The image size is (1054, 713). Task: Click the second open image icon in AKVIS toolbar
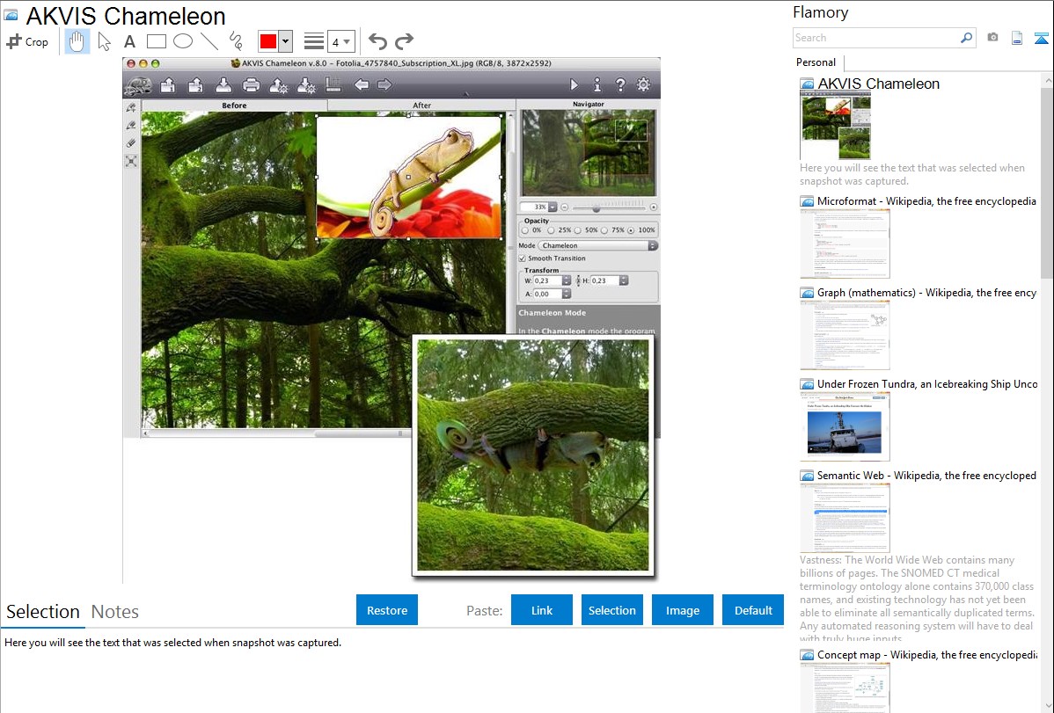coord(195,85)
